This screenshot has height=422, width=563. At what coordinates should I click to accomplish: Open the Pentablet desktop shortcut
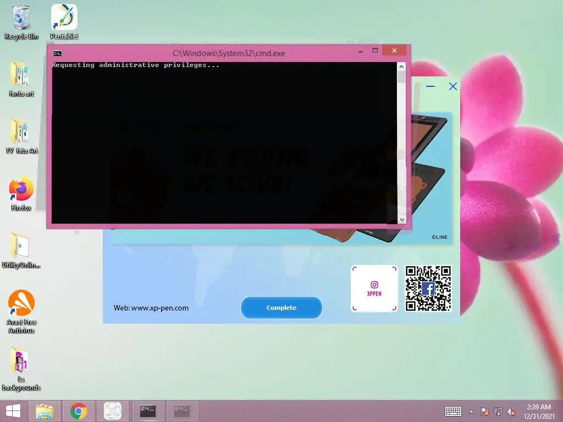64,22
